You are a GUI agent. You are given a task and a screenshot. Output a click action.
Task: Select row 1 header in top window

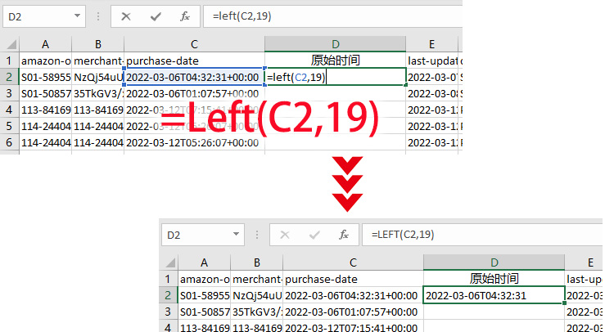[x=9, y=61]
